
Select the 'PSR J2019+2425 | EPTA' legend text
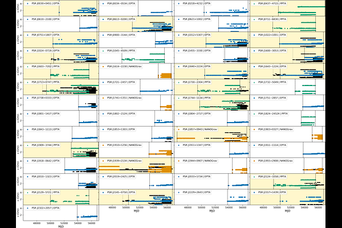pyautogui.click(x=121, y=177)
